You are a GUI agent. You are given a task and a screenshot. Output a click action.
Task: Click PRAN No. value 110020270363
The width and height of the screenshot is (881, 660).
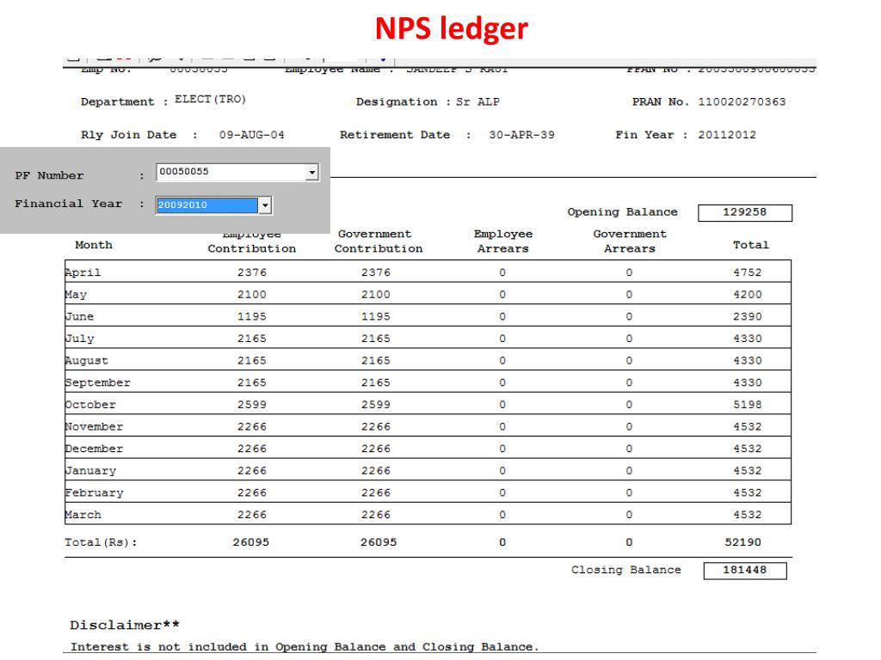(x=742, y=102)
